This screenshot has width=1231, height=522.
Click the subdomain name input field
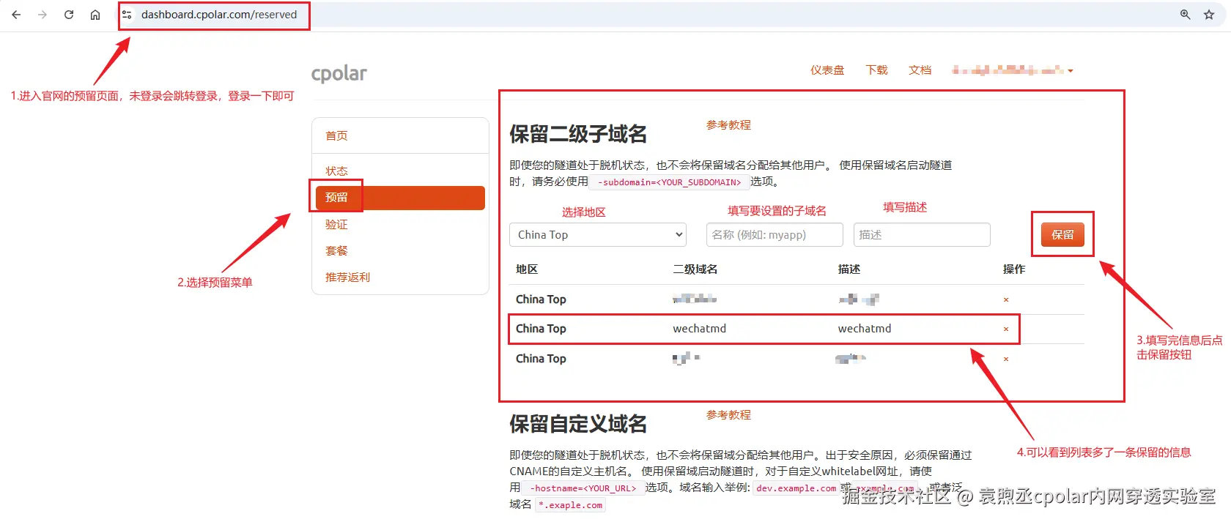pyautogui.click(x=775, y=235)
